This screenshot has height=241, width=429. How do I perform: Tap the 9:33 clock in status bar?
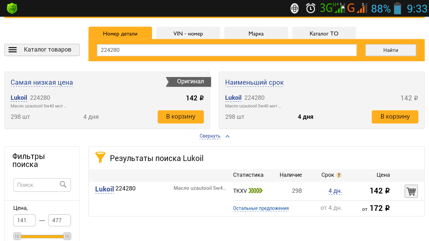[x=417, y=8]
